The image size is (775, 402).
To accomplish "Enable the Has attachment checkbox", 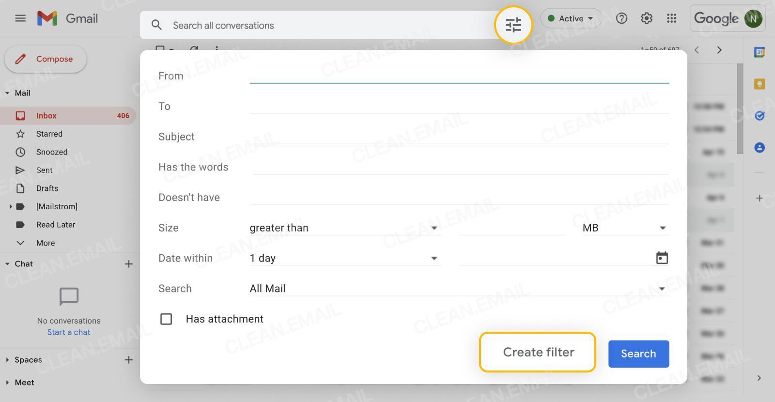I will [x=166, y=319].
